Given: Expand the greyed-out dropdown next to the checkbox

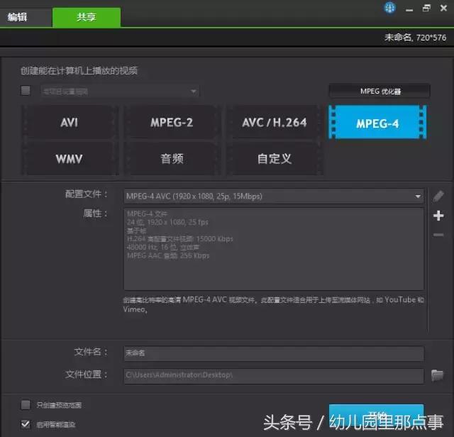Looking at the screenshot, I should click(120, 92).
